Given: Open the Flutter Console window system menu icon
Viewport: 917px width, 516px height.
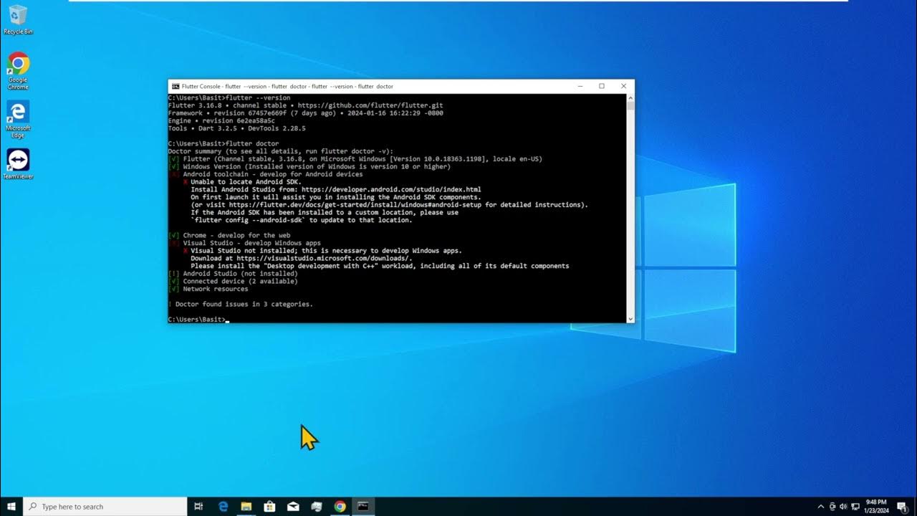Looking at the screenshot, I should [176, 86].
